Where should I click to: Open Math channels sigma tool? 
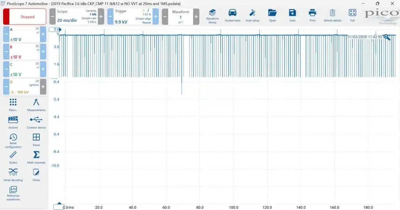click(x=36, y=158)
